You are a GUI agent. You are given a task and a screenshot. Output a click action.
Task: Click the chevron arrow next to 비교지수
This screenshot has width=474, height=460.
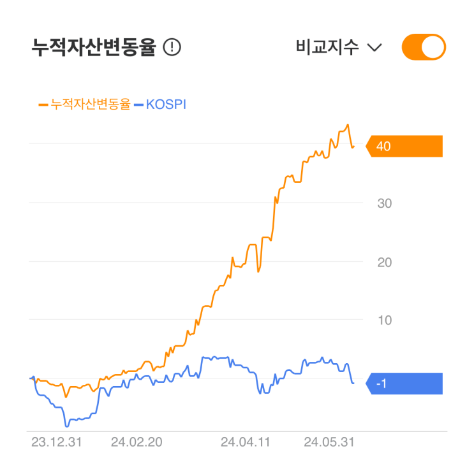click(375, 48)
